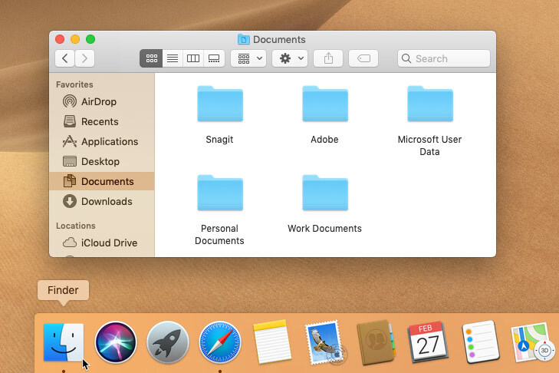The height and width of the screenshot is (373, 559).
Task: Switch to column view in the toolbar
Action: coord(193,58)
